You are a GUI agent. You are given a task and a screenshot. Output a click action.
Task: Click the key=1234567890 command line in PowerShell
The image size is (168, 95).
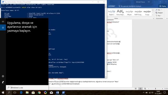(x=66, y=62)
